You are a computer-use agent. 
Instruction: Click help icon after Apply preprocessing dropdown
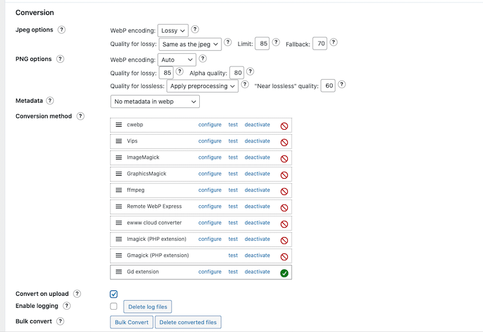(245, 85)
